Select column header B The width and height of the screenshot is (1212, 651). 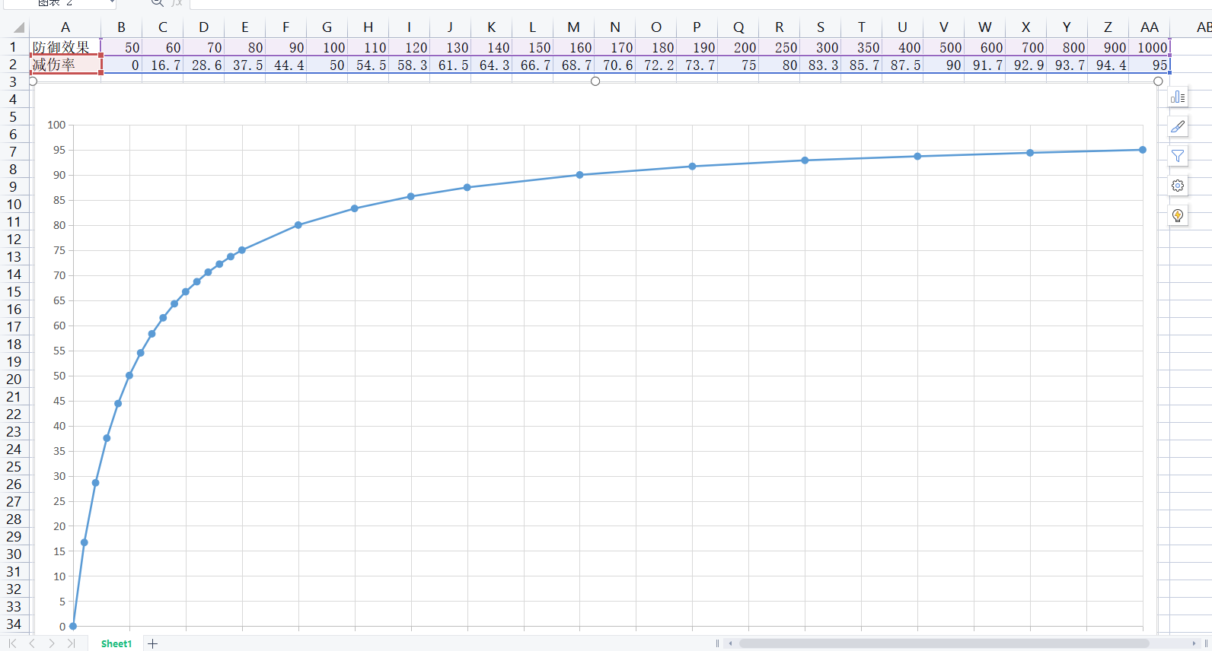pyautogui.click(x=122, y=27)
